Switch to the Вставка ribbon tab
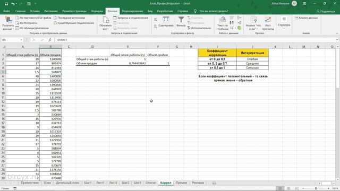 click(35, 11)
